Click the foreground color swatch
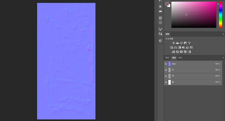 coord(167,4)
